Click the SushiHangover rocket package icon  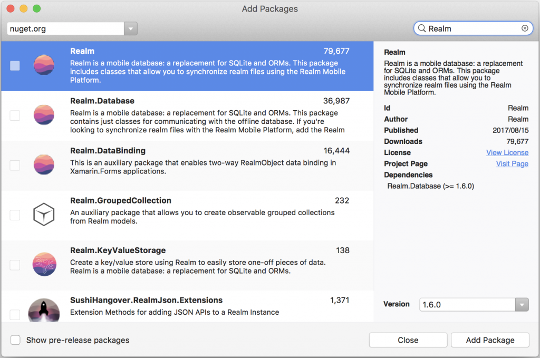(44, 310)
